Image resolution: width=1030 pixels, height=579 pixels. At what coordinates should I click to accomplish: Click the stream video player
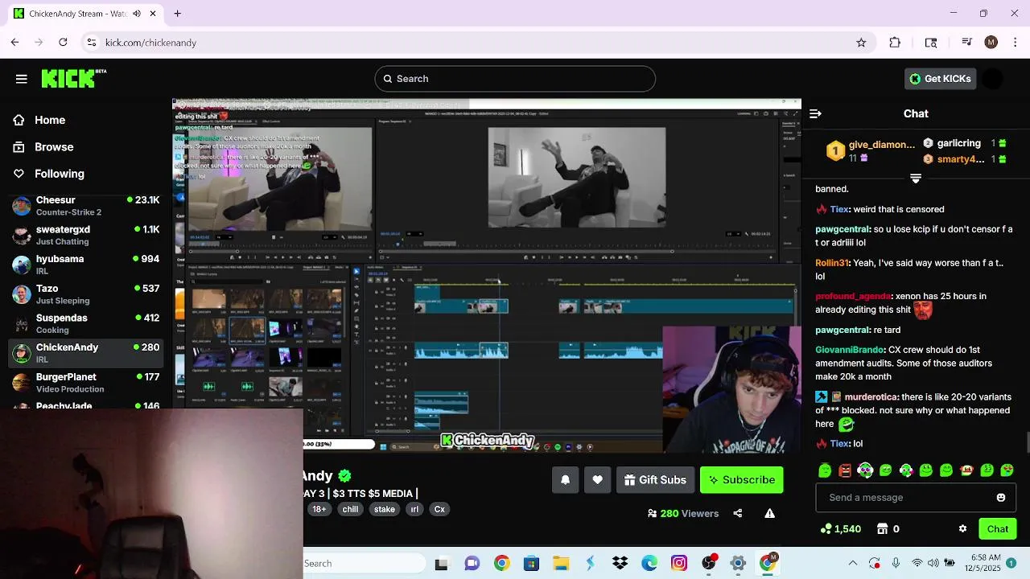point(487,276)
